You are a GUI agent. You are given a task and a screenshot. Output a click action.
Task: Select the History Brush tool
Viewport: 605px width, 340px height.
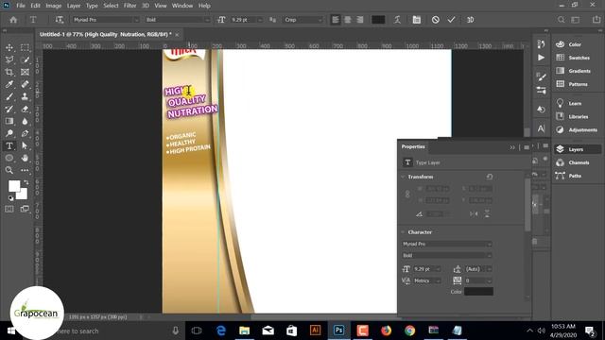9,110
